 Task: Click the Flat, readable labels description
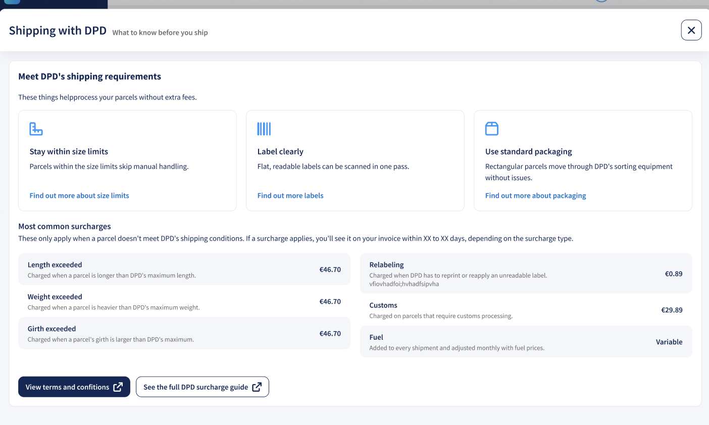(333, 166)
